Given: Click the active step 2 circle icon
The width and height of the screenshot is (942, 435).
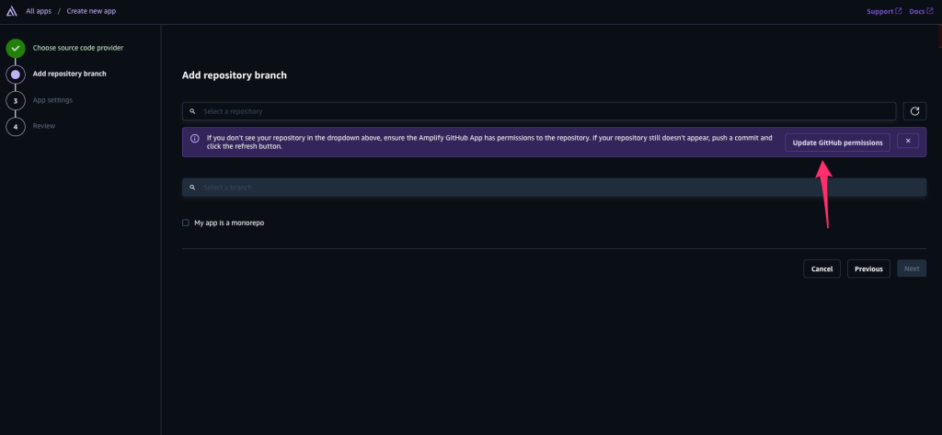Looking at the screenshot, I should tap(16, 74).
